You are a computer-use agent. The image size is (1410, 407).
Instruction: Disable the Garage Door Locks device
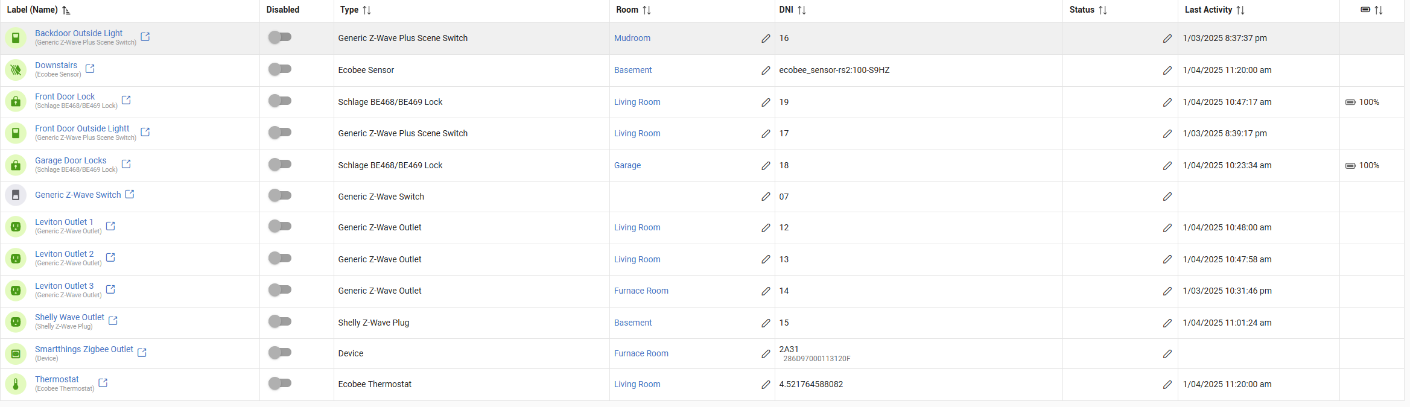coord(280,164)
